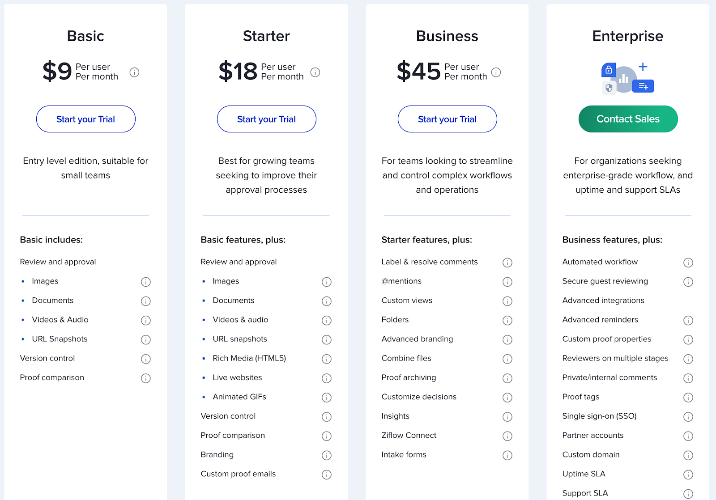Viewport: 716px width, 500px height.
Task: Start your Trial for Business plan
Action: click(x=447, y=119)
